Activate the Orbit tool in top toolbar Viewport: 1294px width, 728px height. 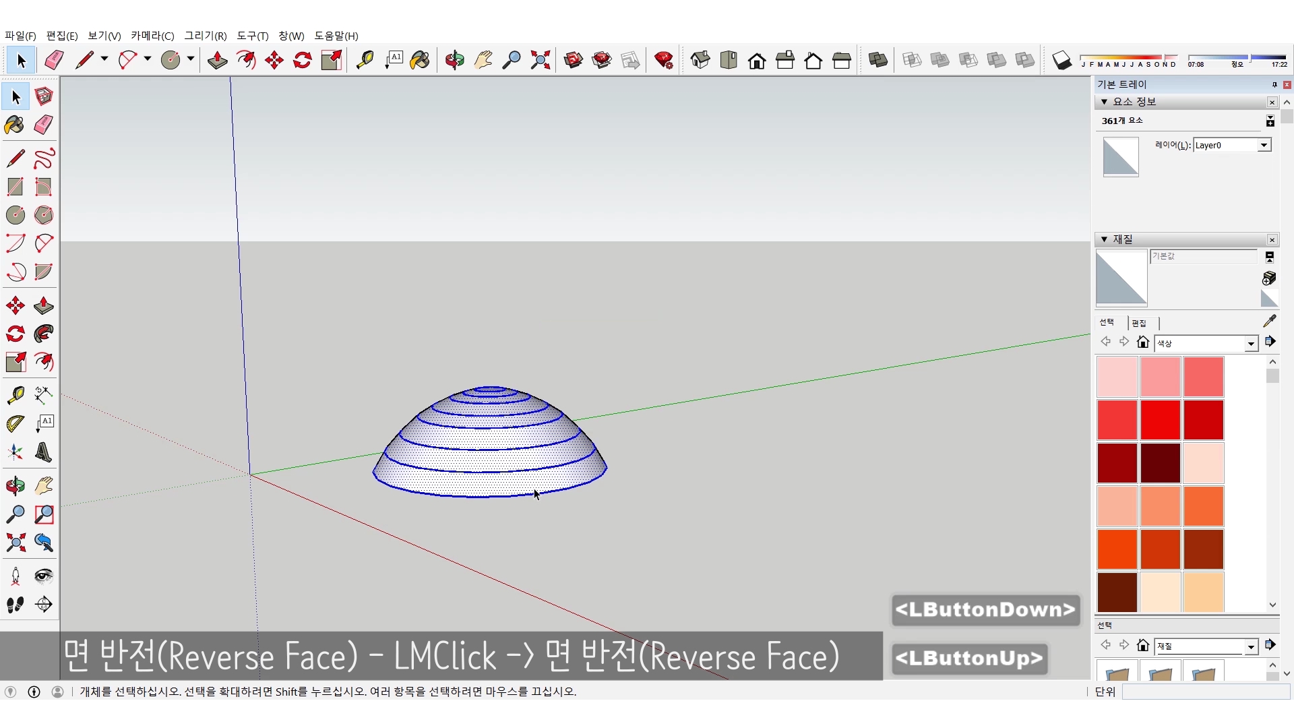454,60
